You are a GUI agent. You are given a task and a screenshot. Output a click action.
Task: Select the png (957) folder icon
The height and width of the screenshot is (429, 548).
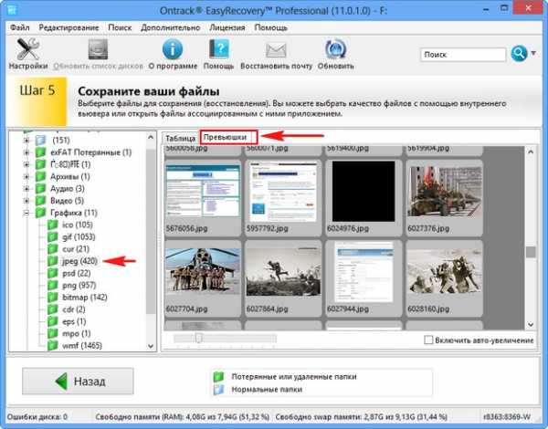(53, 285)
